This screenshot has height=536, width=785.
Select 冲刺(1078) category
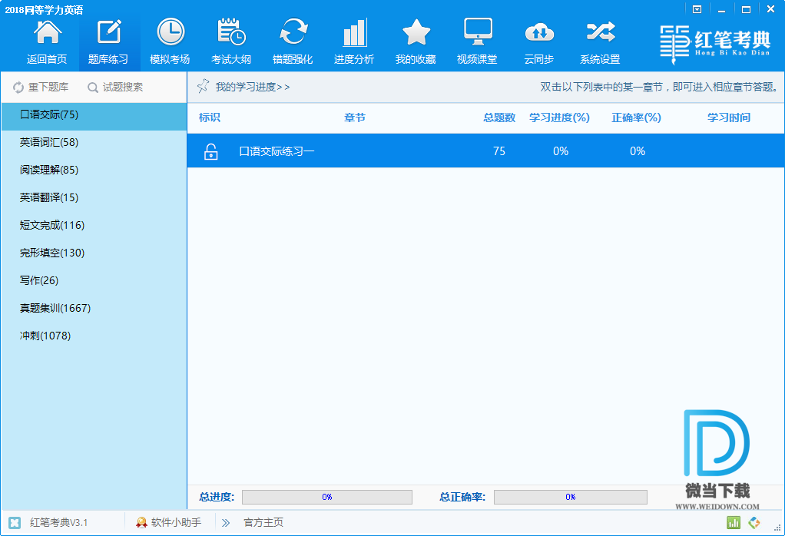(x=94, y=336)
